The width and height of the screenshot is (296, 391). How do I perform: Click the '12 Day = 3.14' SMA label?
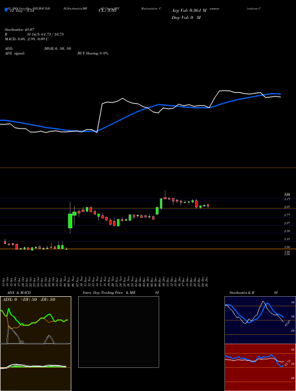[x=21, y=11]
